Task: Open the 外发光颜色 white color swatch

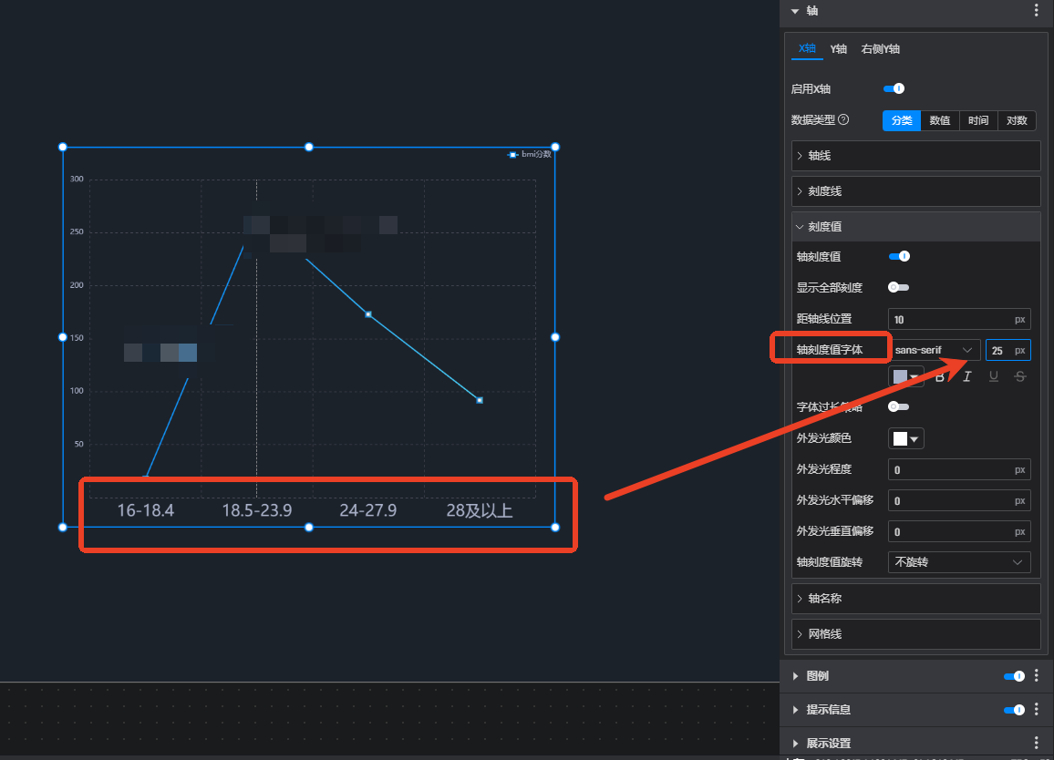Action: click(x=905, y=439)
